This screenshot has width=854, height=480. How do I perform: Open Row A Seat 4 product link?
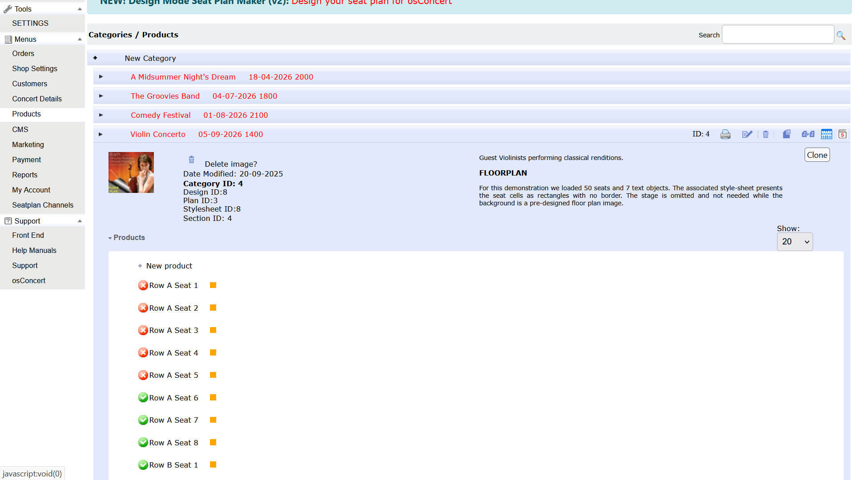[173, 353]
